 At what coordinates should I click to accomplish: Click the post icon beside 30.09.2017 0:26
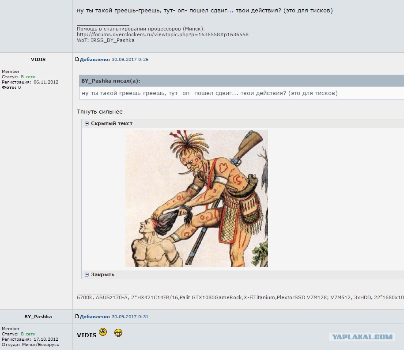[77, 59]
